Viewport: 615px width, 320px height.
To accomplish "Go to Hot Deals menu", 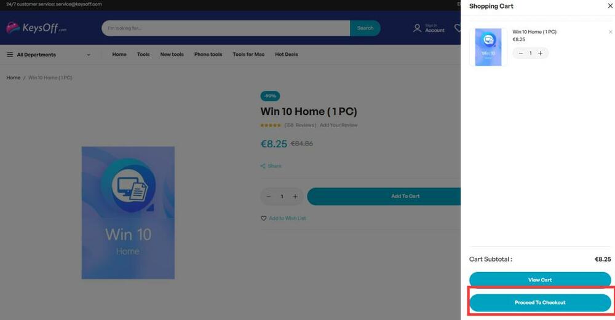I will click(287, 55).
